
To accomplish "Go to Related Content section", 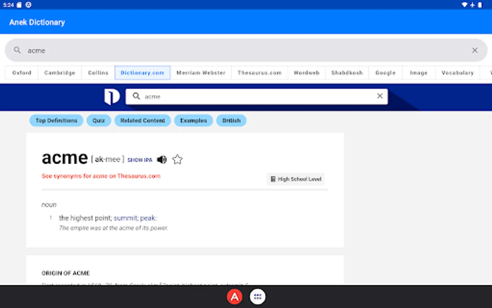I will click(142, 120).
